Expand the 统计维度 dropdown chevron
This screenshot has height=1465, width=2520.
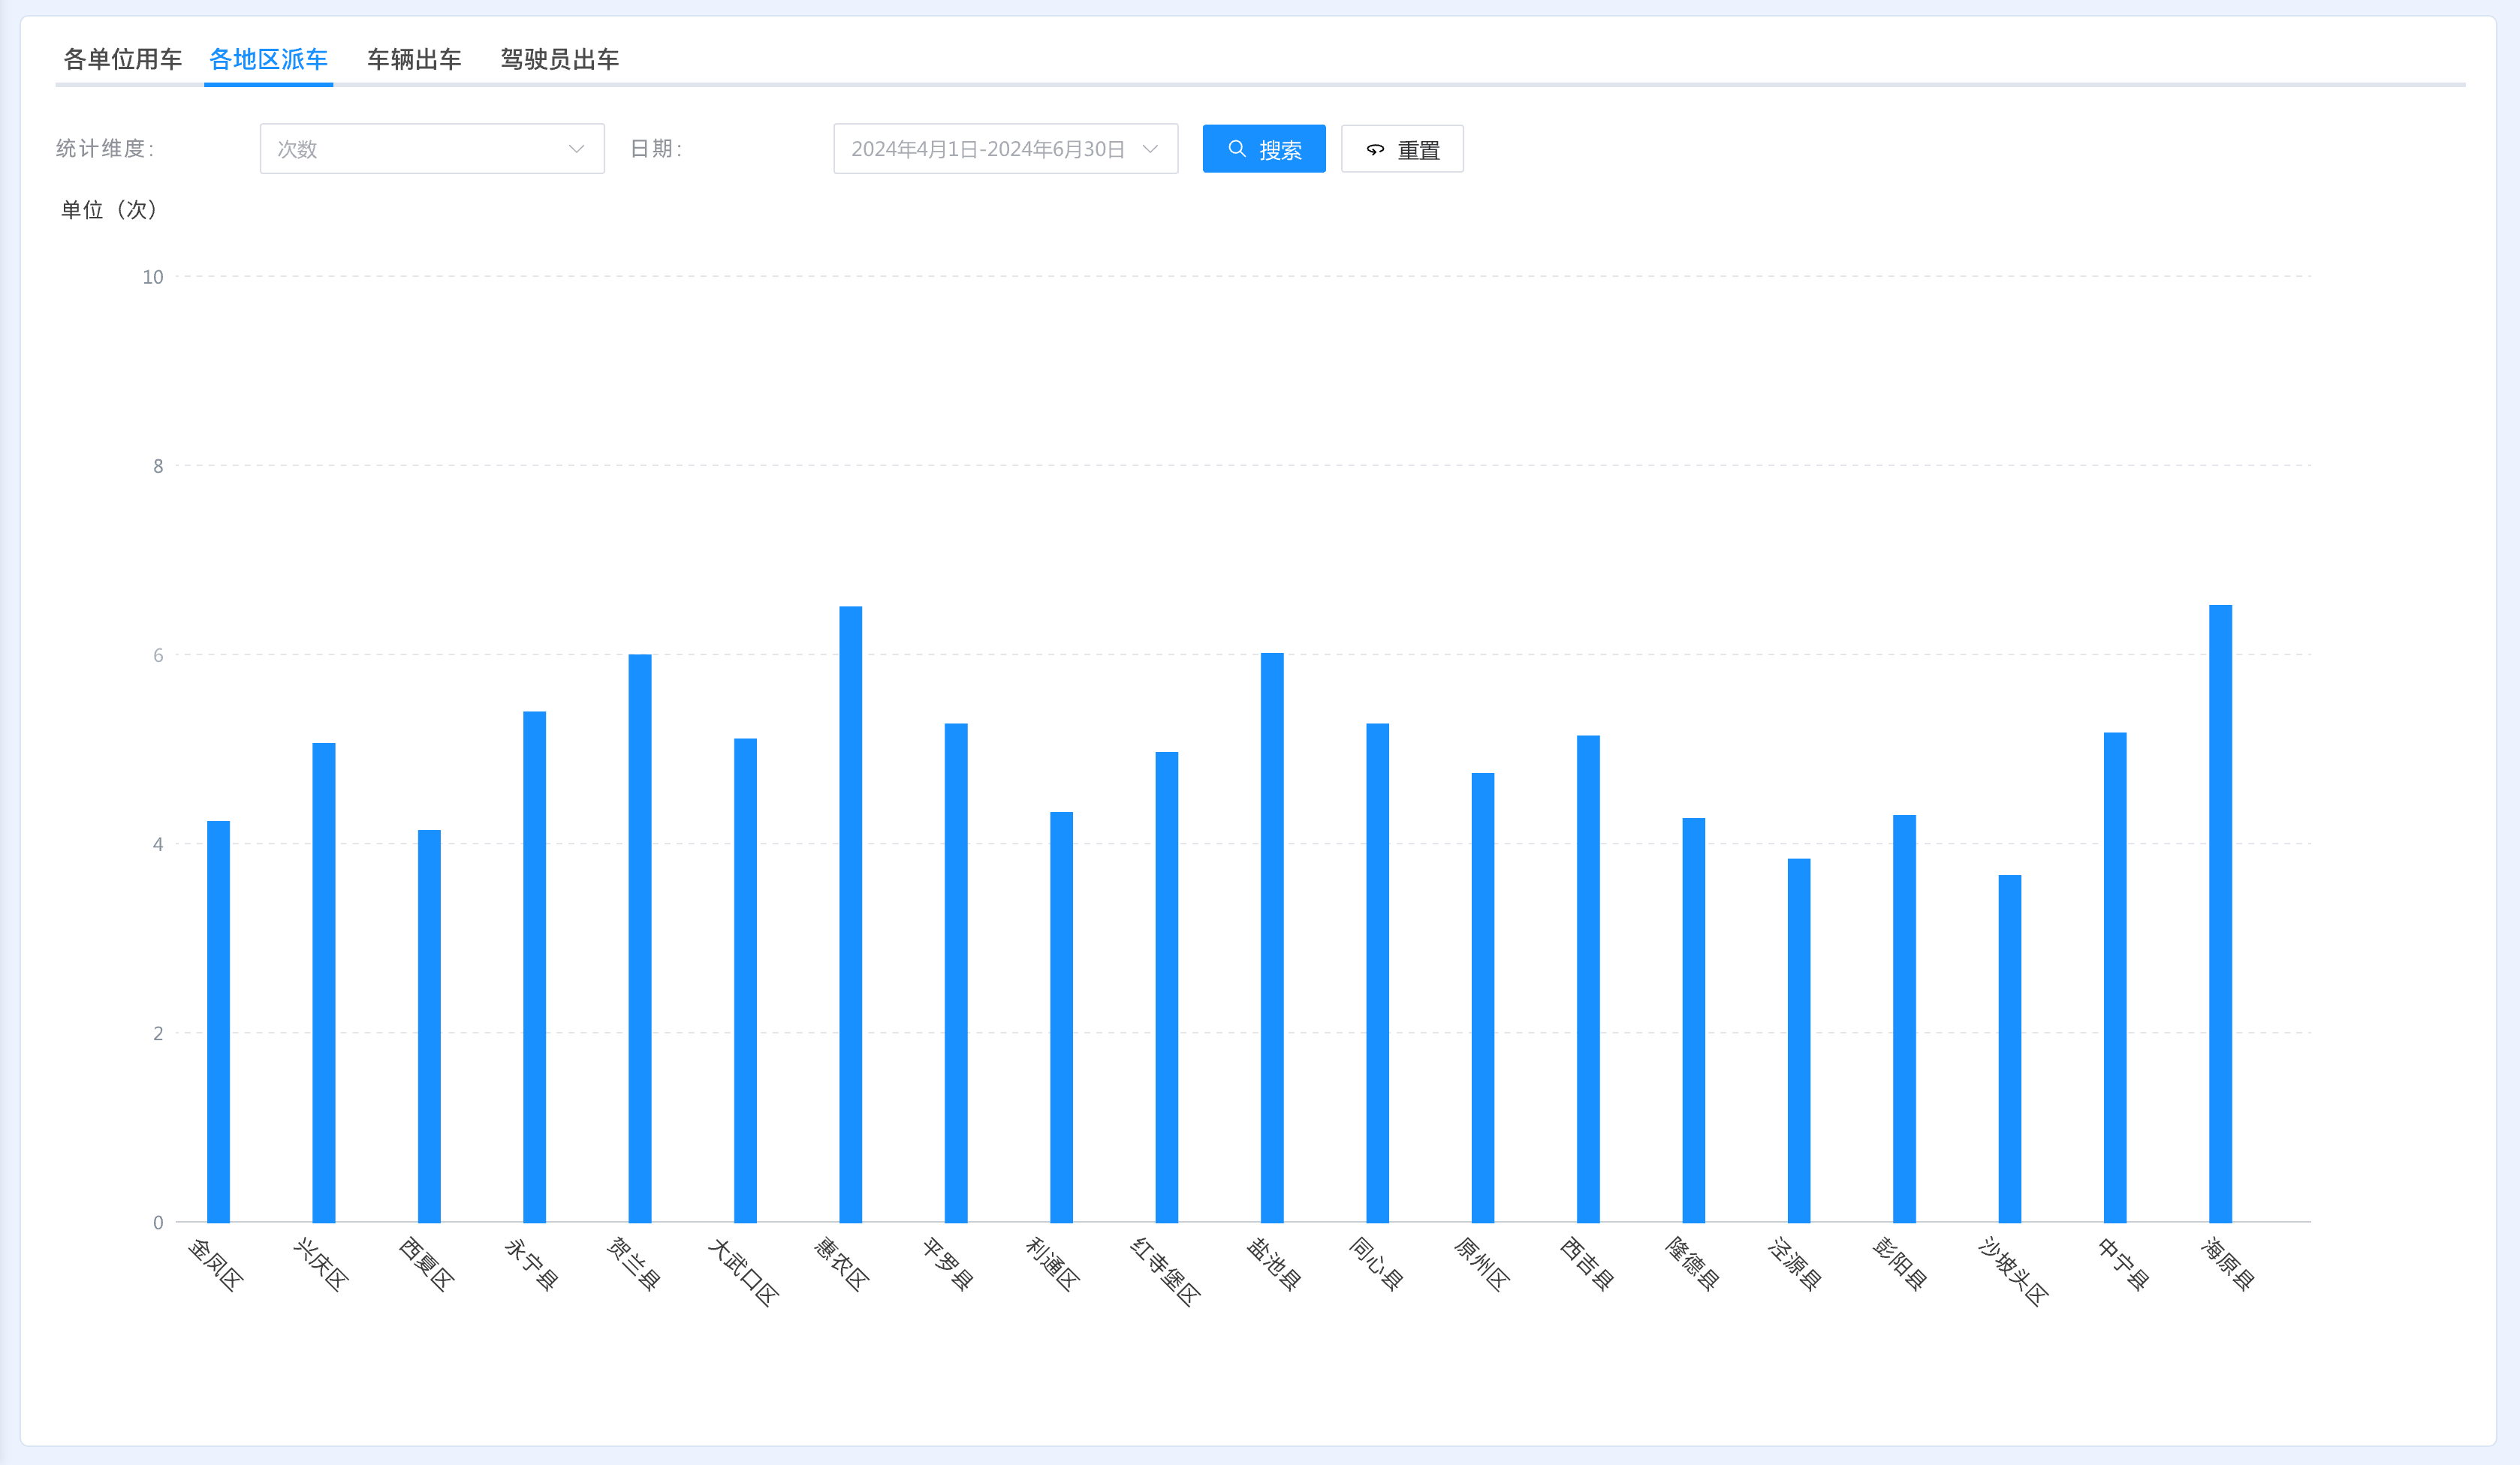pyautogui.click(x=576, y=149)
